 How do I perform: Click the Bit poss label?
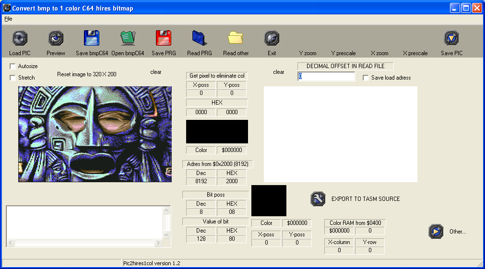(215, 195)
